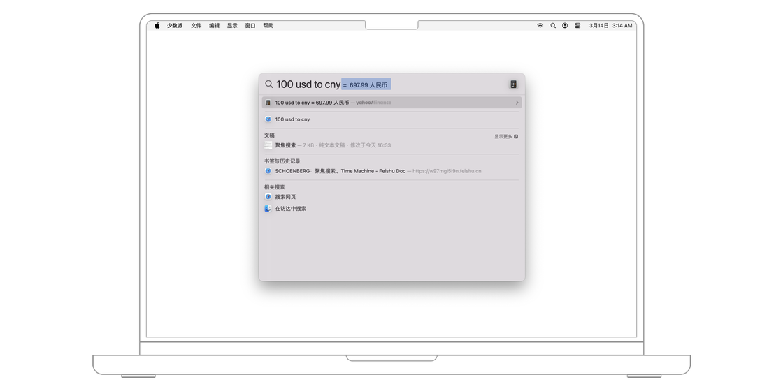The height and width of the screenshot is (391, 783).
Task: Click the user account menu bar icon
Action: (x=565, y=25)
